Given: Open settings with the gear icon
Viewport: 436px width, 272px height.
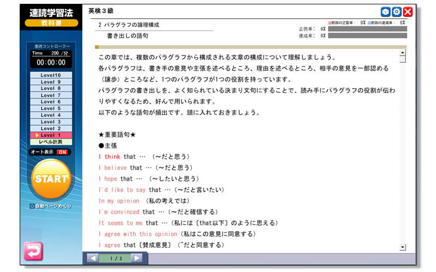Looking at the screenshot, I should coord(397,12).
